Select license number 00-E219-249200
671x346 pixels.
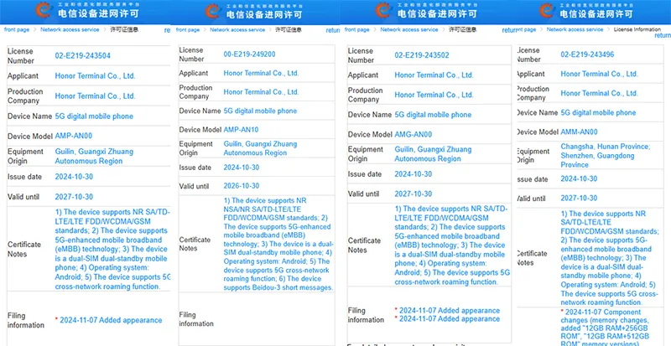point(249,54)
